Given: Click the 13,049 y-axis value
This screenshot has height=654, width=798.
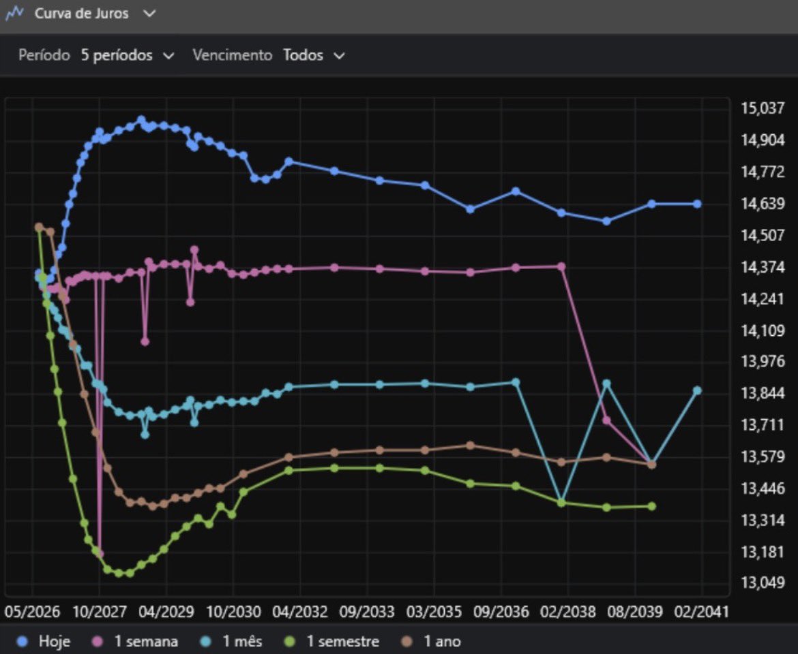Looking at the screenshot, I should (x=763, y=582).
